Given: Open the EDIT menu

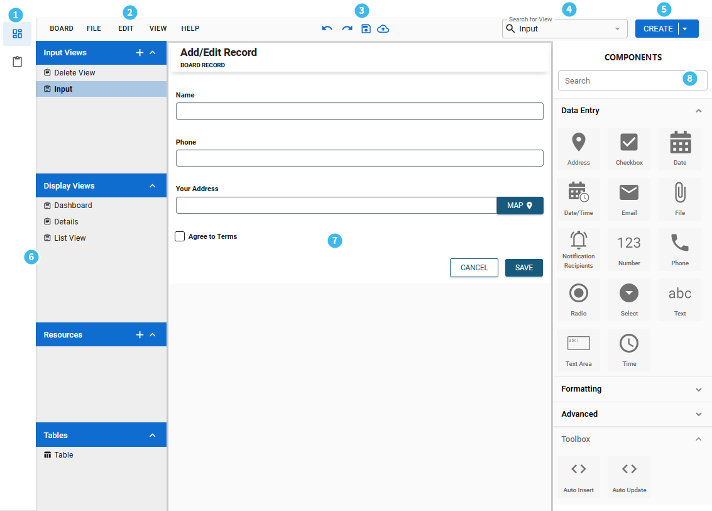Looking at the screenshot, I should (x=126, y=29).
